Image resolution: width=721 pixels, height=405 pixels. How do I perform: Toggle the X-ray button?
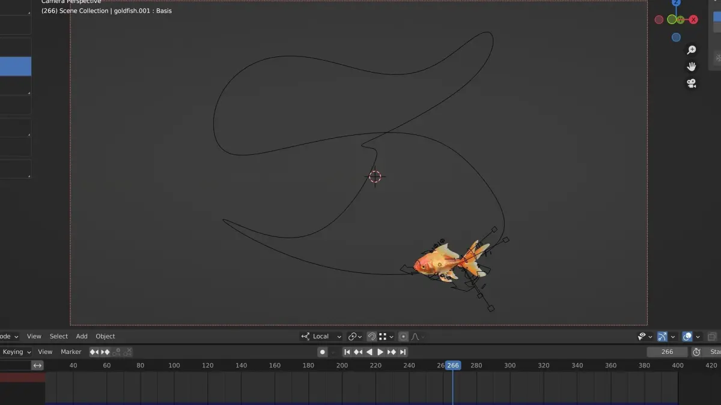(713, 337)
